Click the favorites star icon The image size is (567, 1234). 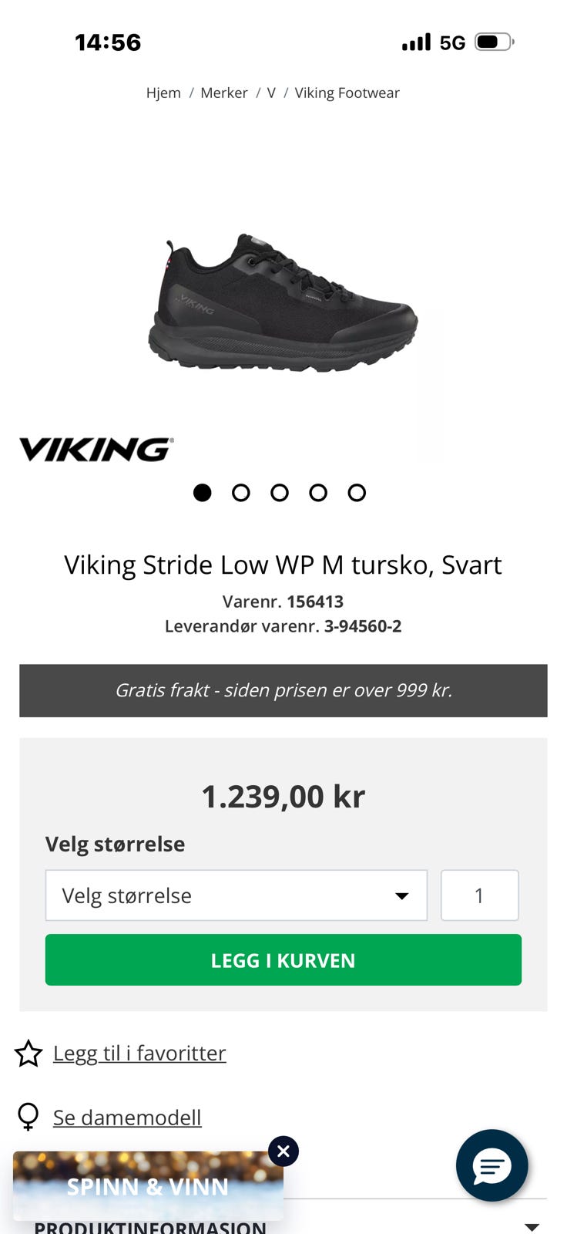click(29, 1054)
